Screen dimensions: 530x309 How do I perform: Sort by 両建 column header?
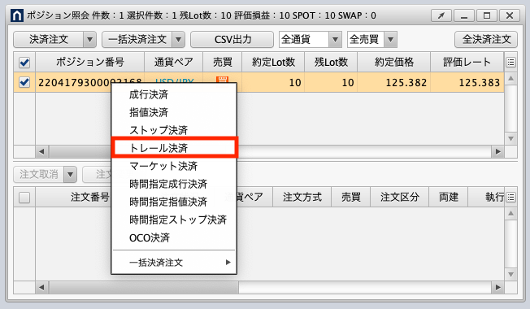[x=448, y=197]
